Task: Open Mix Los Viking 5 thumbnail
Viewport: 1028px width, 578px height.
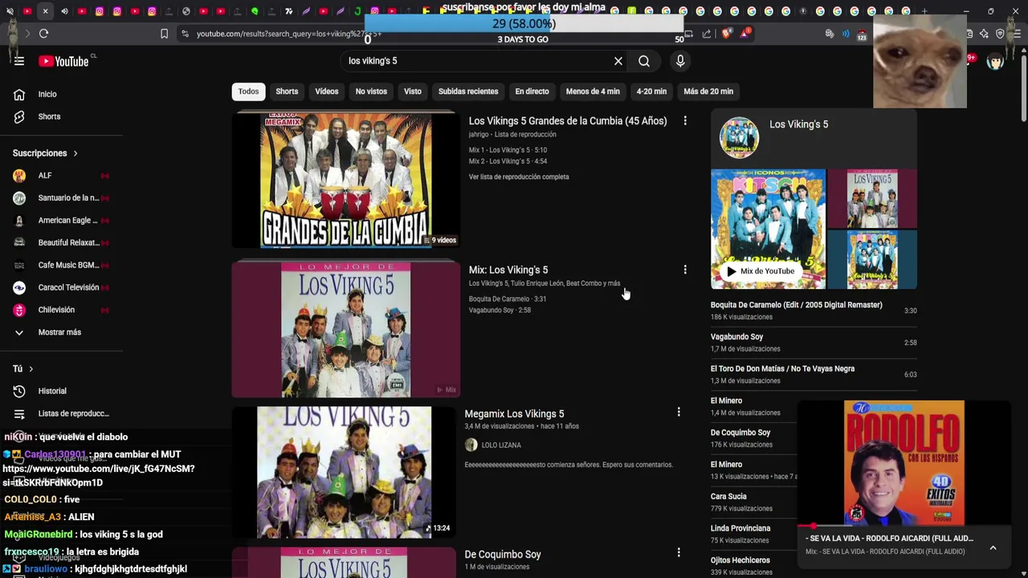Action: coord(346,329)
